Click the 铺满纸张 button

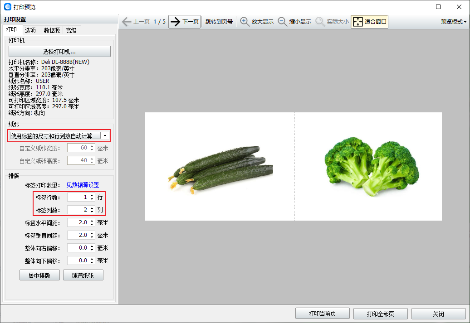coord(83,275)
